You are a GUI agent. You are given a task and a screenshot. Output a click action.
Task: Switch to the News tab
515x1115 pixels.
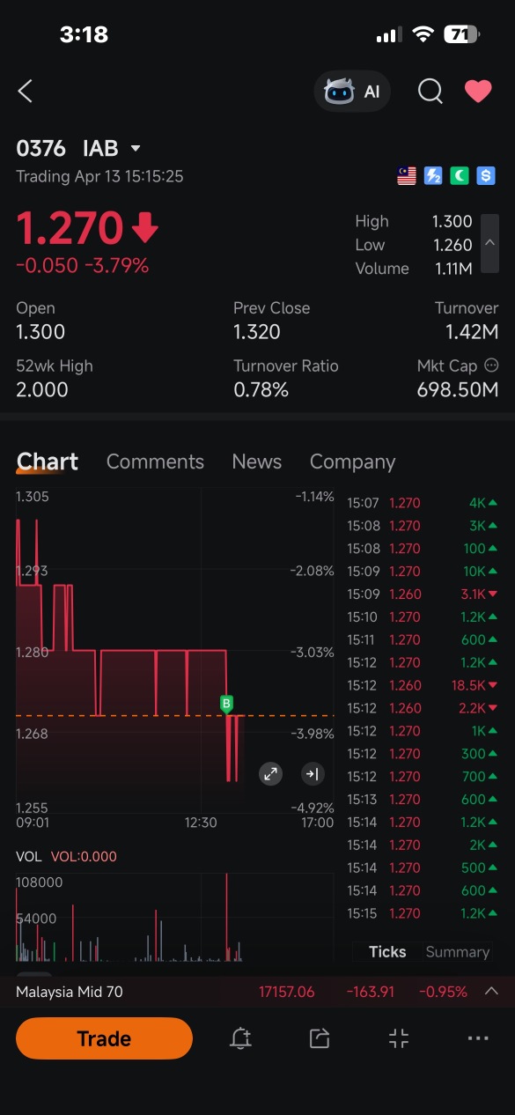pyautogui.click(x=257, y=462)
